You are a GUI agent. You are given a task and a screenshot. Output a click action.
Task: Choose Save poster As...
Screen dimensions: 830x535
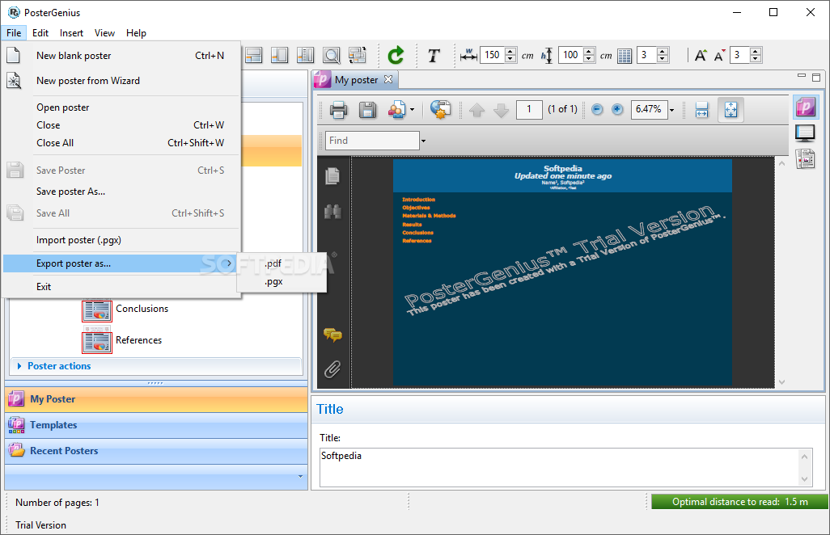click(121, 192)
